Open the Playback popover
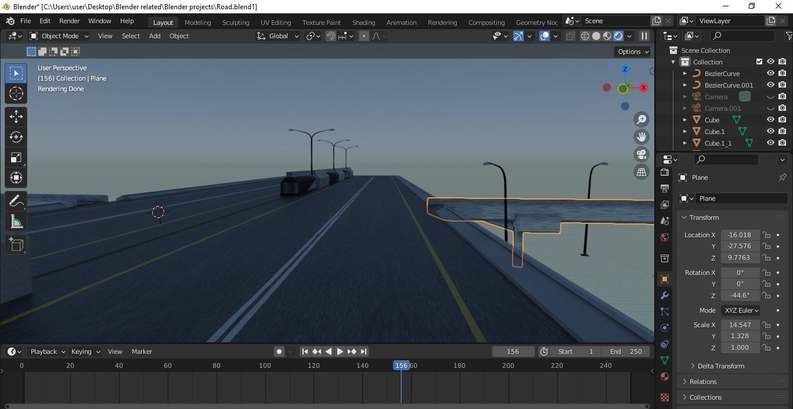The height and width of the screenshot is (409, 793). pyautogui.click(x=47, y=352)
